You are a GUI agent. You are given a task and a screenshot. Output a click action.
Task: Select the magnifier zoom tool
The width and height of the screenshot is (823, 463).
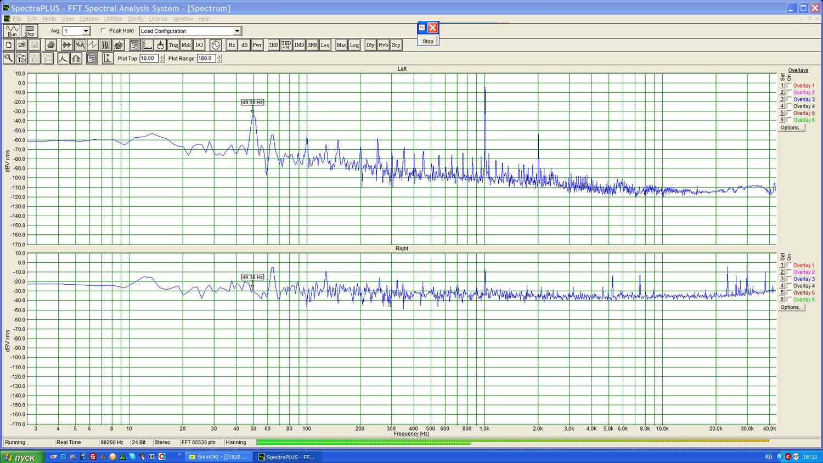9,58
